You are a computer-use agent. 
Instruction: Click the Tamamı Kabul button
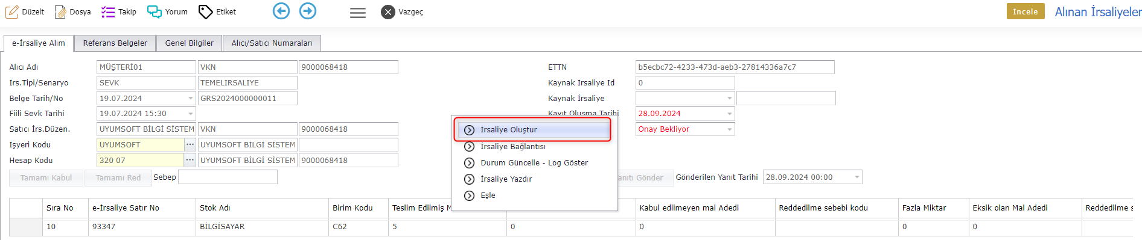pos(46,177)
